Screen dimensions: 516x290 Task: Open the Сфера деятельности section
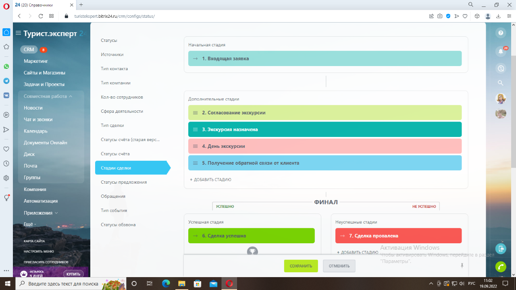[x=122, y=111]
